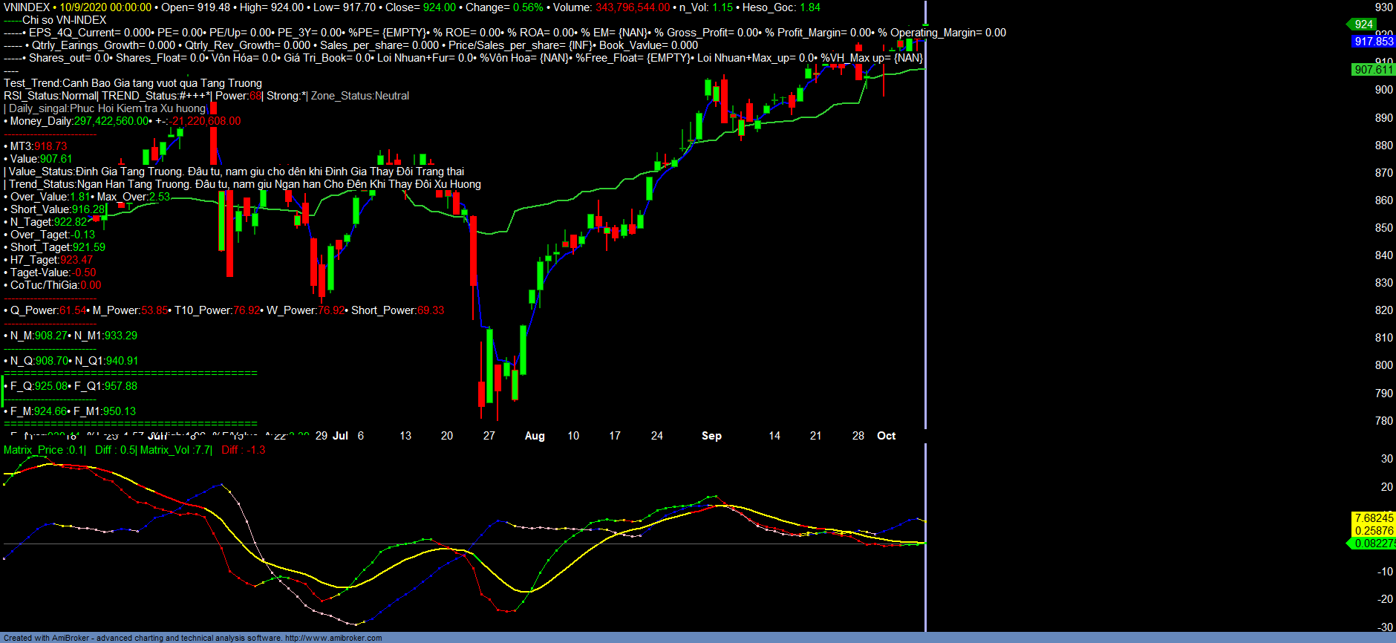Viewport: 1396px width, 643px height.
Task: Click the VNINDEX ticker name
Action: tap(27, 7)
